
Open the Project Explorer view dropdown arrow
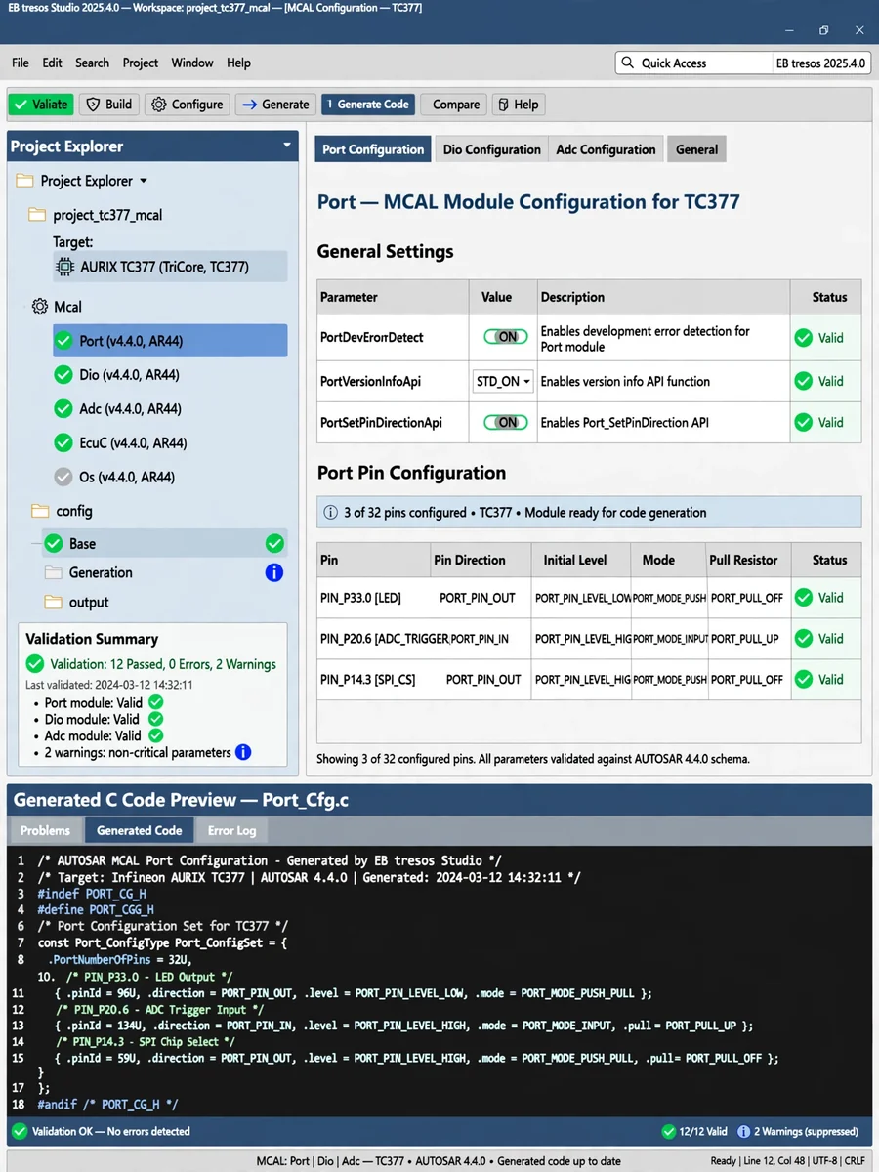pyautogui.click(x=144, y=181)
